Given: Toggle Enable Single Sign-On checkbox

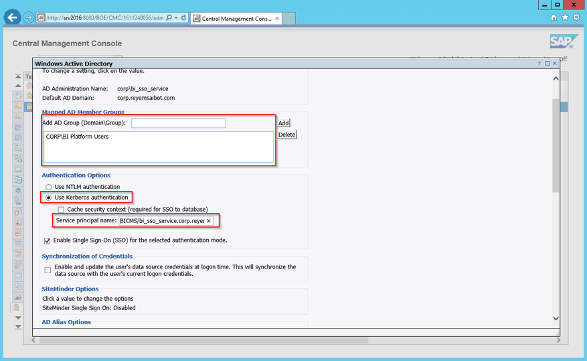Looking at the screenshot, I should (47, 241).
